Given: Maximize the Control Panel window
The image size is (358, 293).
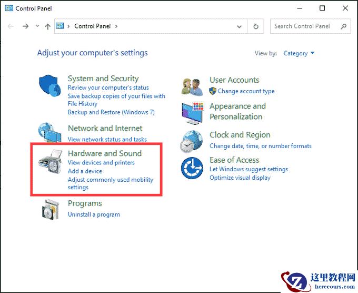Looking at the screenshot, I should tap(322, 8).
